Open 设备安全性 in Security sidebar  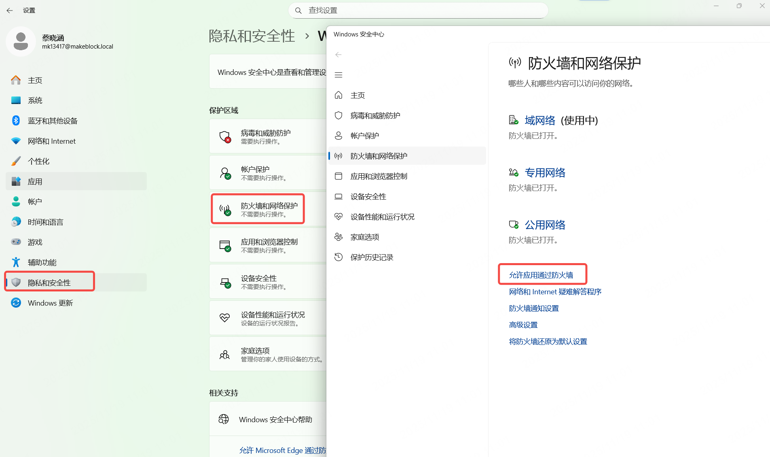point(368,196)
